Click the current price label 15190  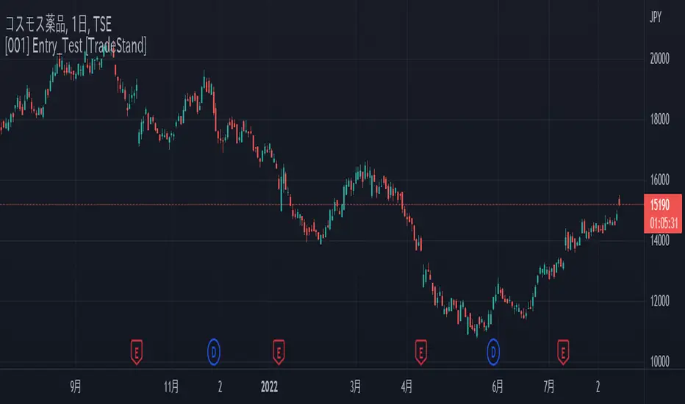pos(660,204)
